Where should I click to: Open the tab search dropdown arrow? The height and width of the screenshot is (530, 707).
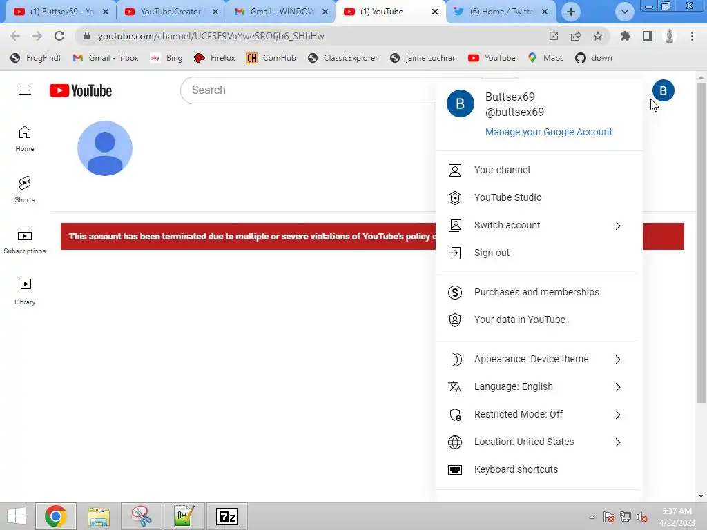[x=625, y=12]
